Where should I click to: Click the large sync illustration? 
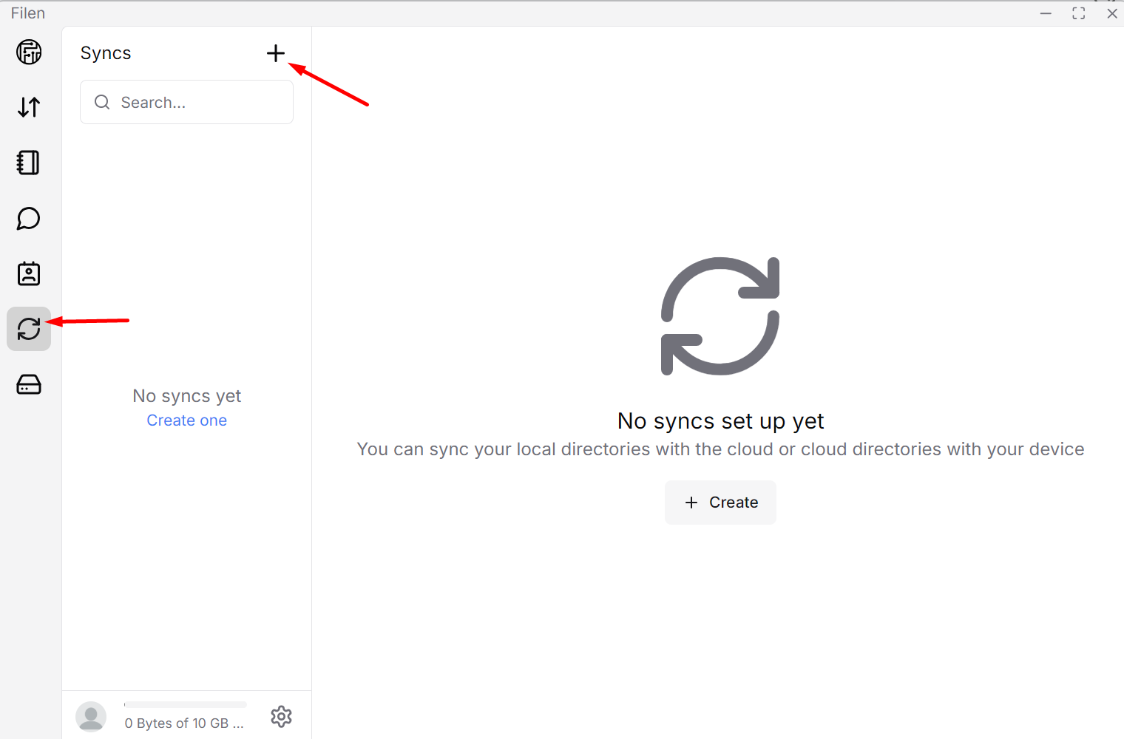point(720,316)
